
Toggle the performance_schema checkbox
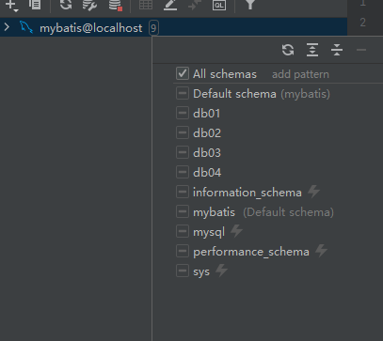183,251
